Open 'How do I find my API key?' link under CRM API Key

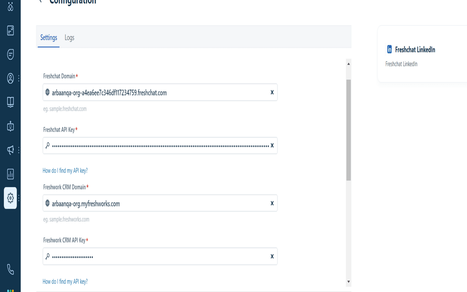[65, 281]
